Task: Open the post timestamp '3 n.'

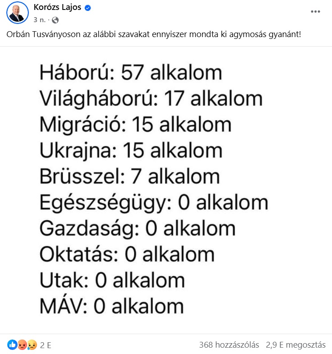Action: [40, 20]
